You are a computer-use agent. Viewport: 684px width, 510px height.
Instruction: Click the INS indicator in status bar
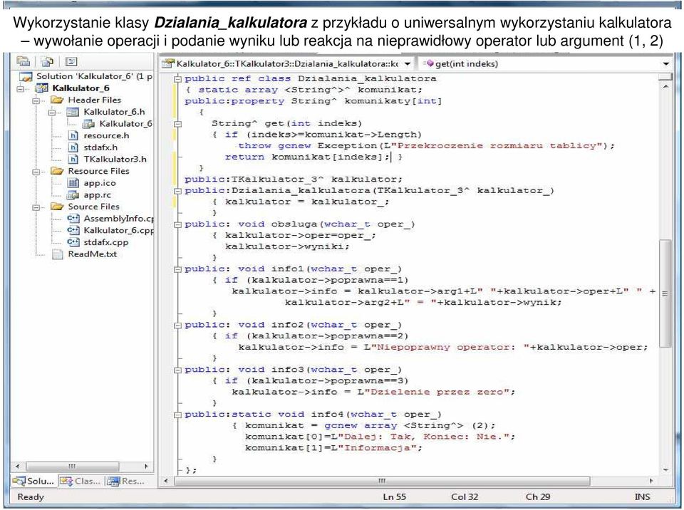click(642, 496)
